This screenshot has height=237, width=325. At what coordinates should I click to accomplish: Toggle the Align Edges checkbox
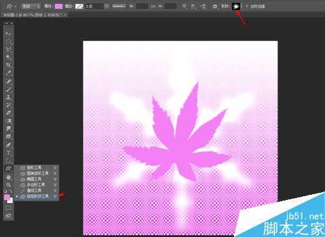[247, 6]
